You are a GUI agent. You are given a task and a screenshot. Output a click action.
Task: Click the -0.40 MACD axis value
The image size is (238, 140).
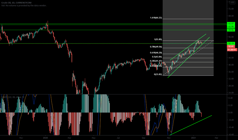tap(230, 127)
